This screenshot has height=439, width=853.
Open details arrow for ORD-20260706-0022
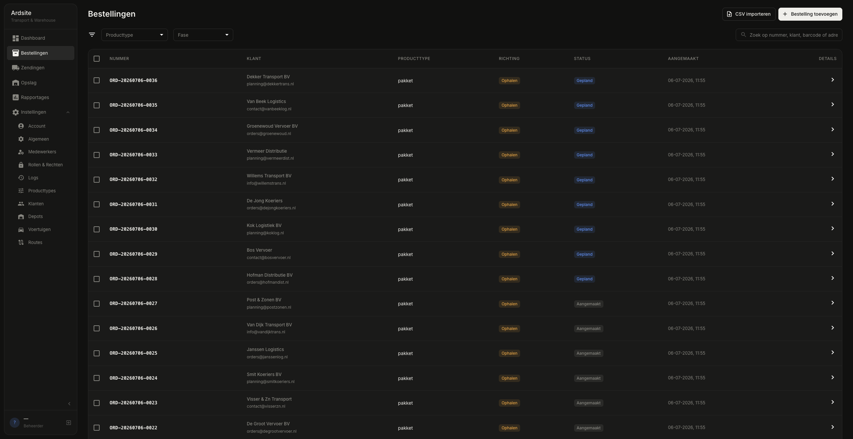coord(832,427)
